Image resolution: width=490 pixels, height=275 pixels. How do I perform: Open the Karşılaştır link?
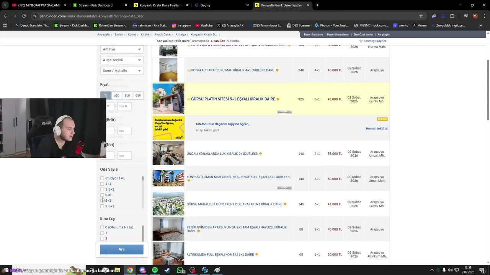pyautogui.click(x=384, y=34)
